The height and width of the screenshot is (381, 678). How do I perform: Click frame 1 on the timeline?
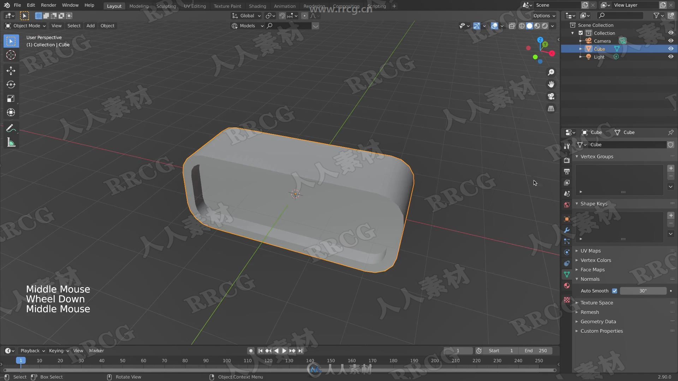tap(20, 361)
